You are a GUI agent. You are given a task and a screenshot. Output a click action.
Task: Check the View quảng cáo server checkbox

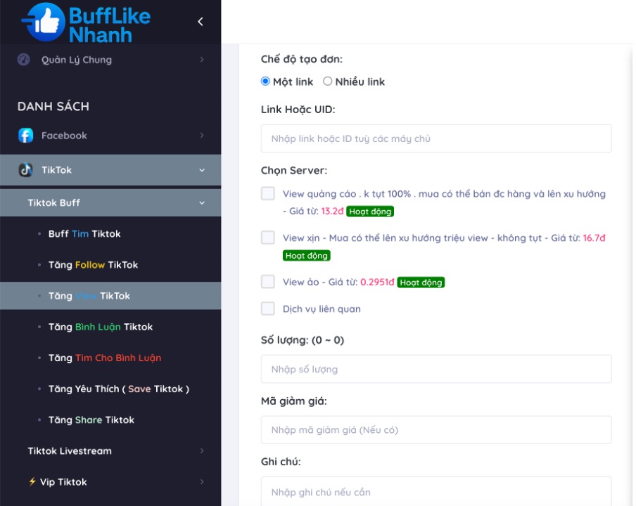[268, 194]
